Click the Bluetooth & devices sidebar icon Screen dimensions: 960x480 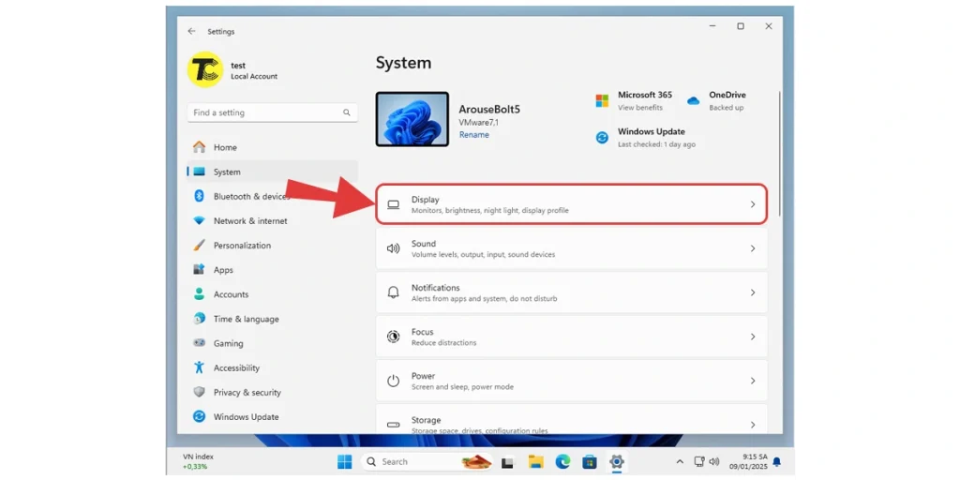coord(199,196)
